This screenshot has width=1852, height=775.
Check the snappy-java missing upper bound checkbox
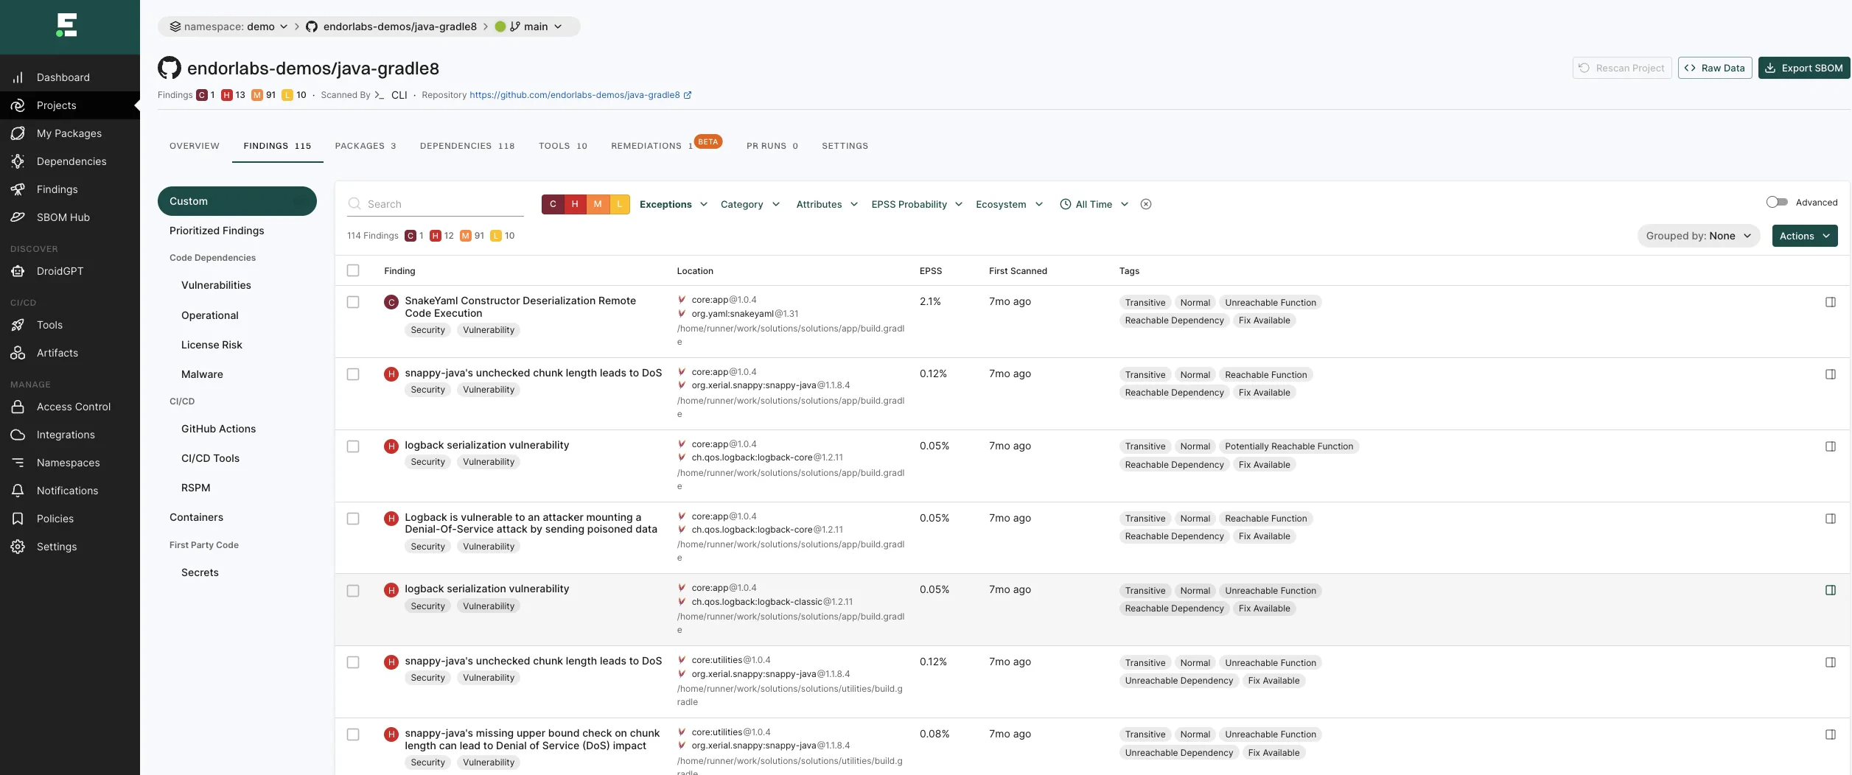pyautogui.click(x=353, y=734)
